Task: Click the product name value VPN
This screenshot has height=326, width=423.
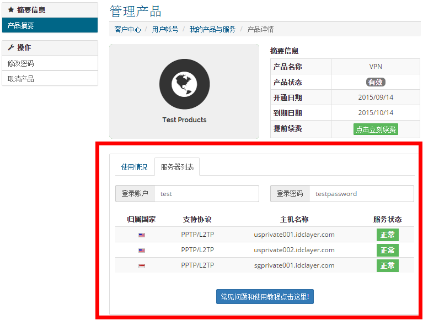Action: coord(376,67)
